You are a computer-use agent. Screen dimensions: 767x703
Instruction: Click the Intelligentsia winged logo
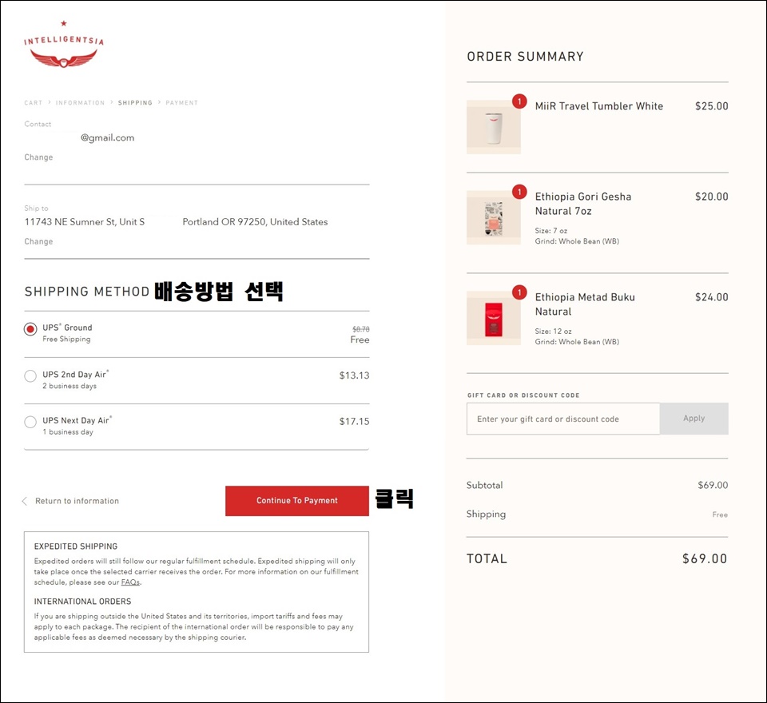click(64, 45)
